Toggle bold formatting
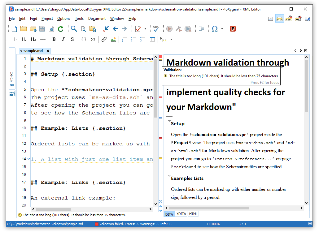The height and width of the screenshot is (232, 319). tap(54, 39)
